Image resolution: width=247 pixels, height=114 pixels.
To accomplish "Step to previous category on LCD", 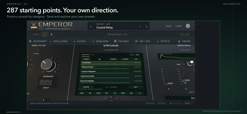I will (86, 59).
